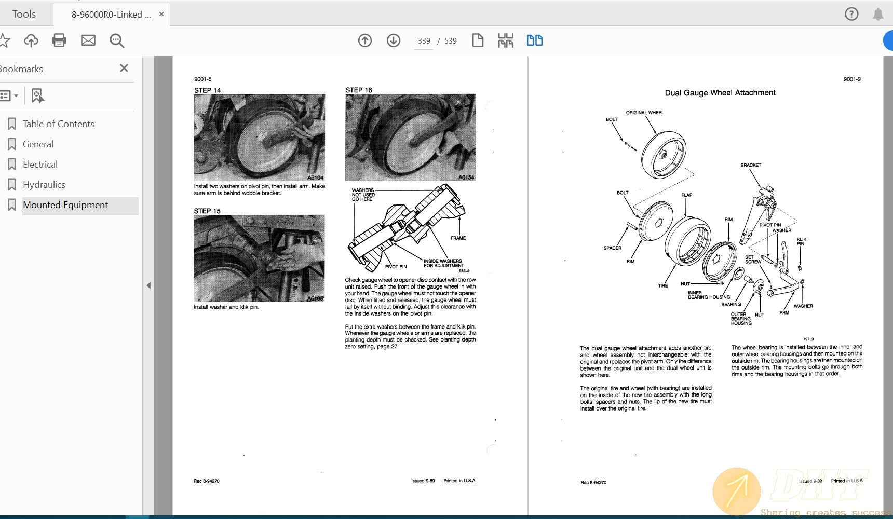Image resolution: width=893 pixels, height=519 pixels.
Task: Jump to the Hydraulics bookmark
Action: click(x=44, y=184)
